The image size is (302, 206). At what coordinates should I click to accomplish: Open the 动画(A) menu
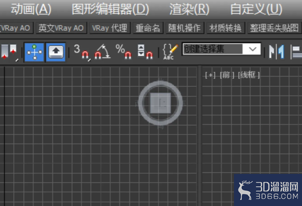(x=31, y=9)
